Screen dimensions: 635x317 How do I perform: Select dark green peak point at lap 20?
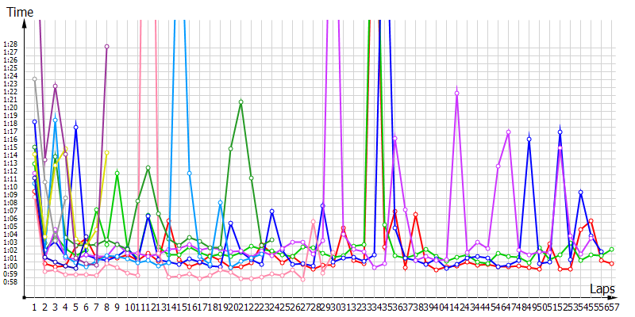pyautogui.click(x=241, y=101)
